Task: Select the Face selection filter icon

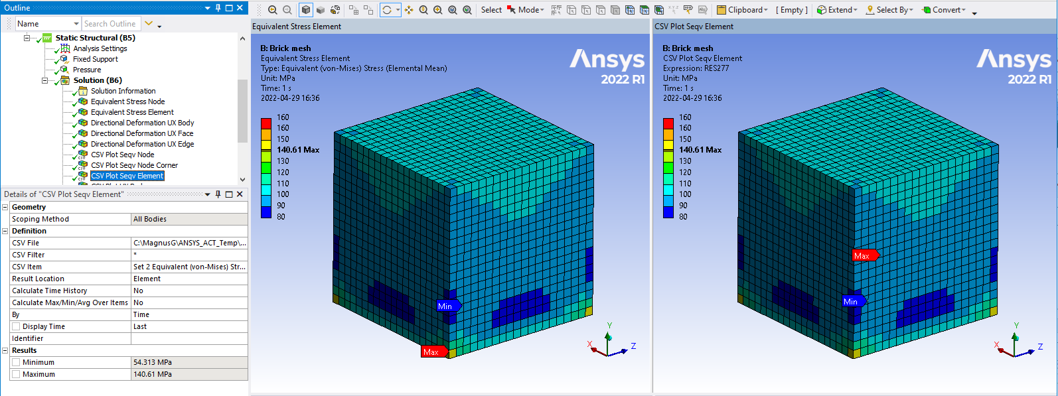Action: tap(601, 10)
